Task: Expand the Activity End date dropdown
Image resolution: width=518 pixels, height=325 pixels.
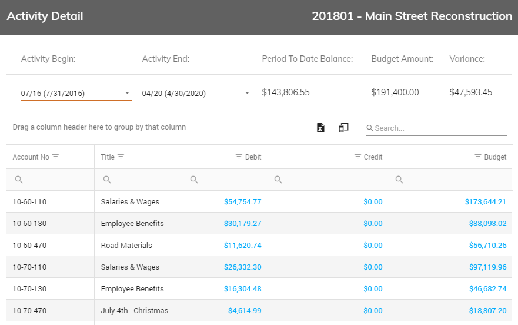Action: [x=247, y=93]
